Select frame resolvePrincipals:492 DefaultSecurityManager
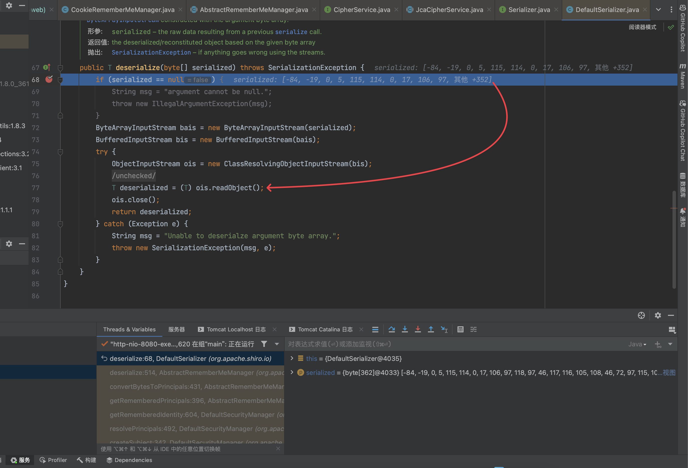Viewport: 688px width, 468px height. click(x=190, y=429)
